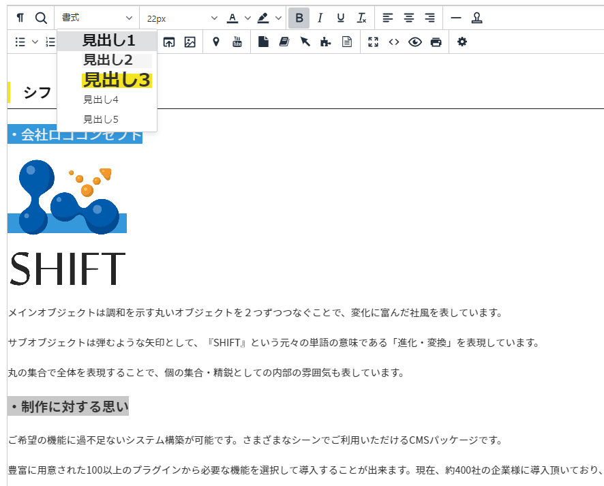Click paragraph starting 豊富に用意された
Screen dimensions: 604x486
[x=306, y=470]
